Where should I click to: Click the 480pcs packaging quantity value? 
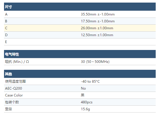pyautogui.click(x=86, y=102)
